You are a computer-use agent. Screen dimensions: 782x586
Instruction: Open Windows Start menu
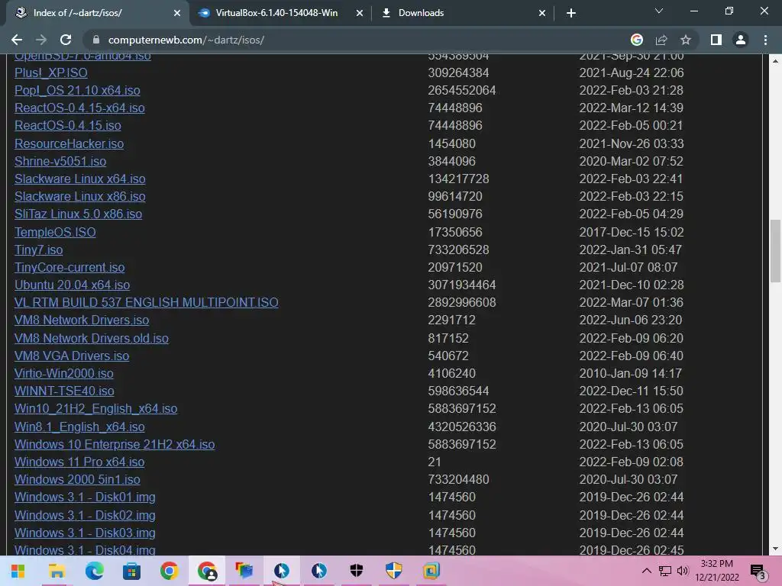(x=18, y=571)
